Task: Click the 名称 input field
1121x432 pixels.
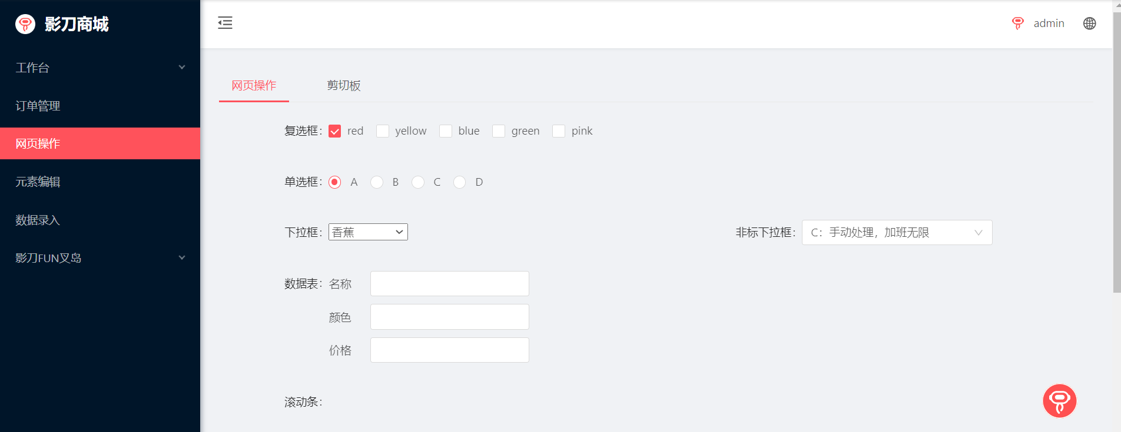Action: (449, 284)
